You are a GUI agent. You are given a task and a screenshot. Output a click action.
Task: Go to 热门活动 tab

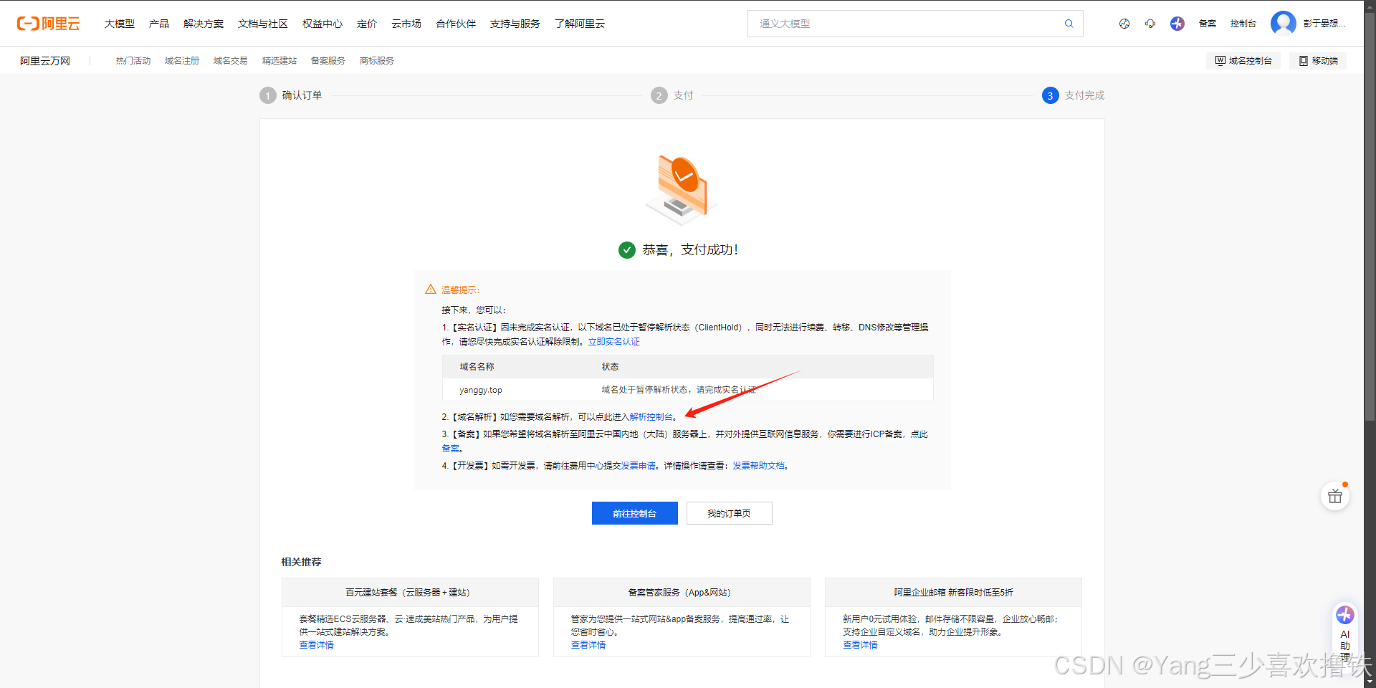[133, 61]
